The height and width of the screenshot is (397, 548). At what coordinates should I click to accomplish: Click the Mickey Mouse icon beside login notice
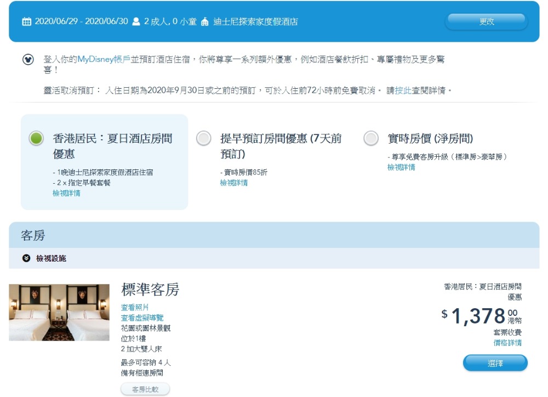point(28,59)
